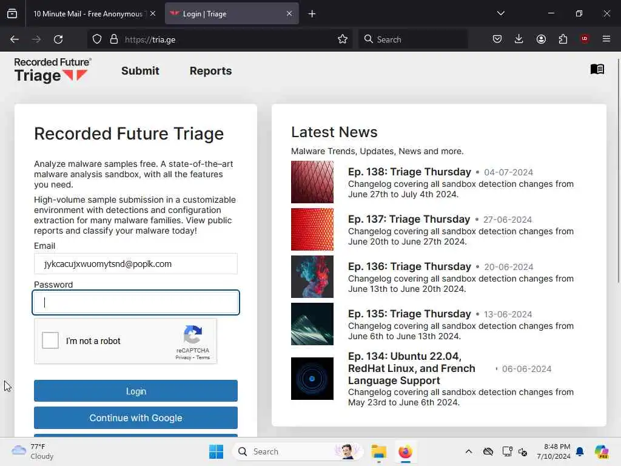
Task: Open the Submit page
Action: [x=140, y=70]
